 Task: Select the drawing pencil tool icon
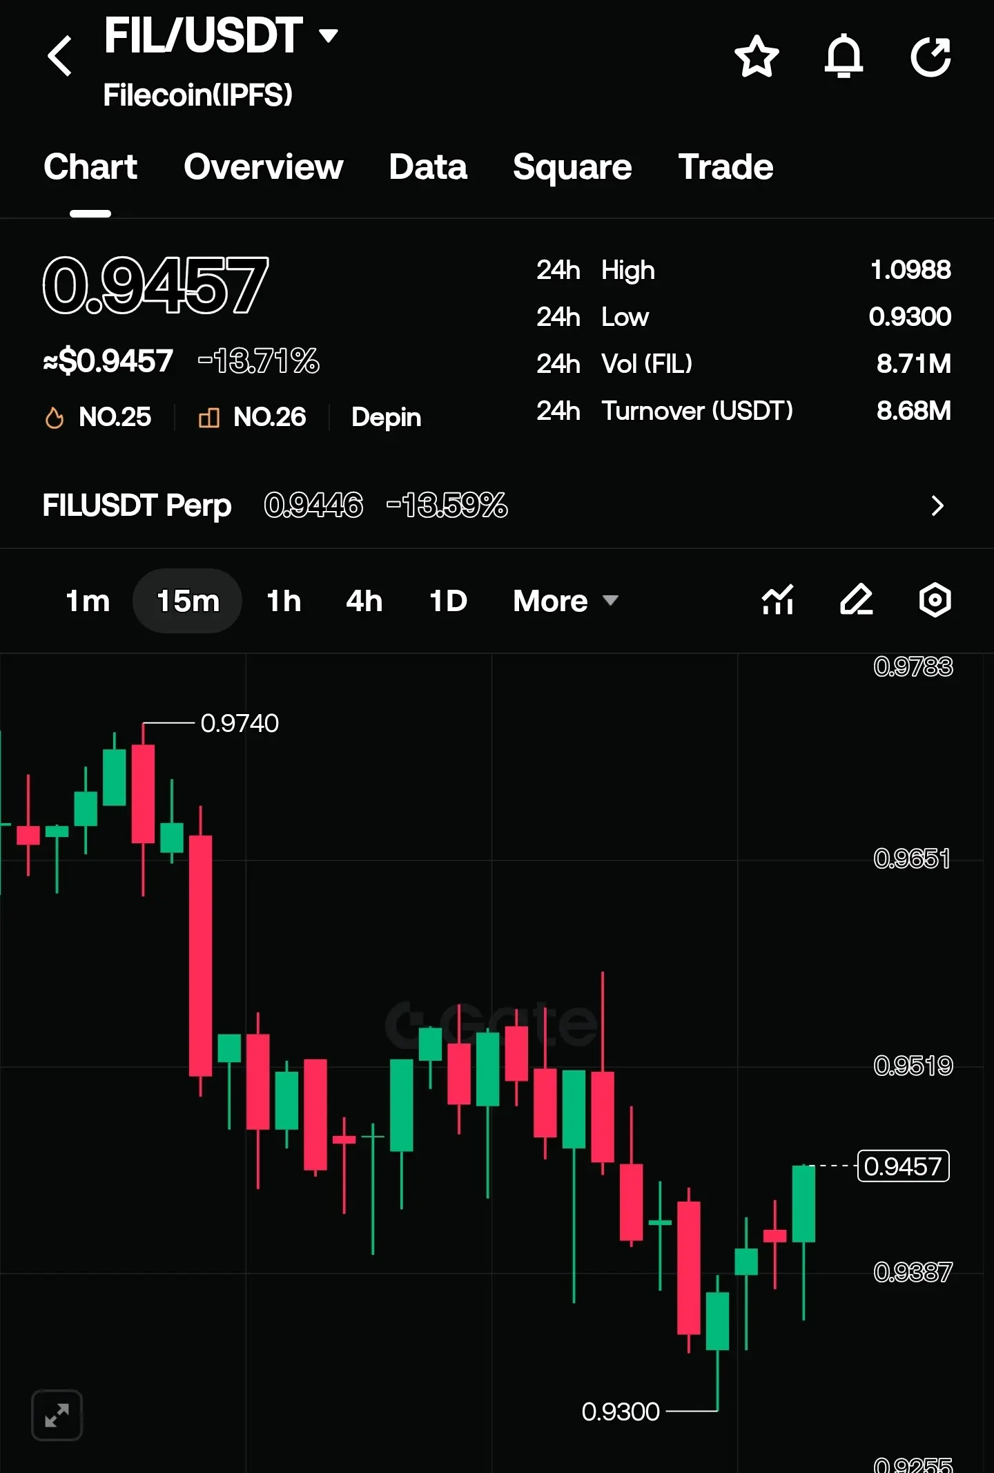857,599
